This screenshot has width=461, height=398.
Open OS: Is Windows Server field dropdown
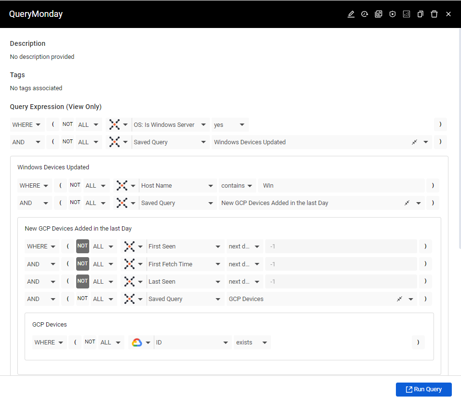(x=170, y=125)
